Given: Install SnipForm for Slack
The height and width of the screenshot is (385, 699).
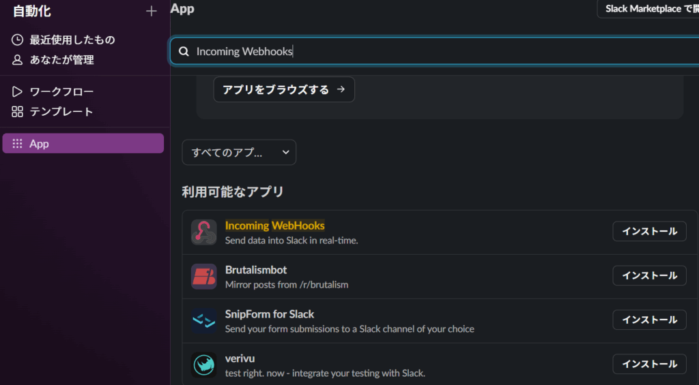Looking at the screenshot, I should pos(650,320).
